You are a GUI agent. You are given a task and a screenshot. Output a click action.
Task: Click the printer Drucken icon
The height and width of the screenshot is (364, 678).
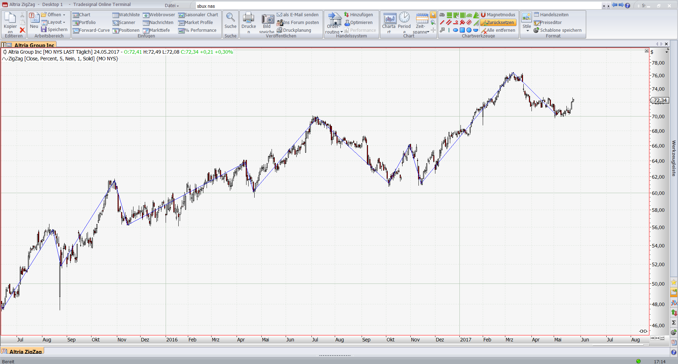[x=249, y=18]
